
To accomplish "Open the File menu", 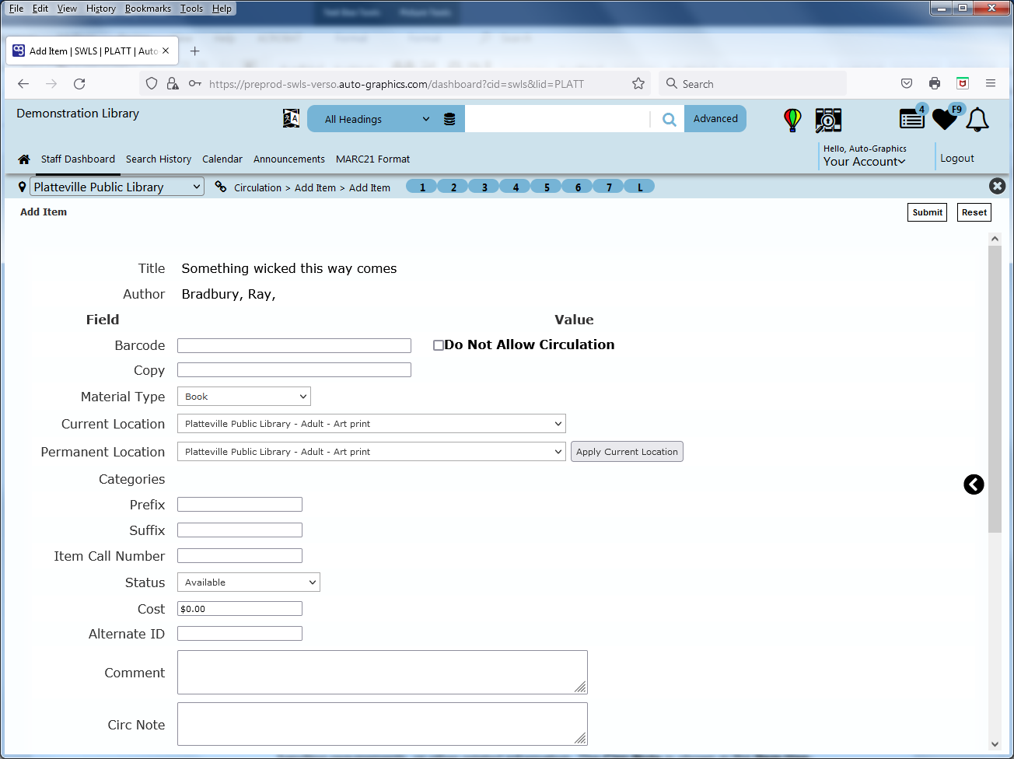I will pyautogui.click(x=16, y=9).
